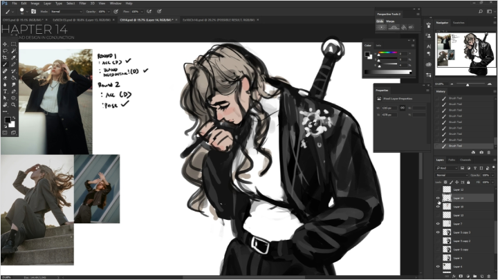This screenshot has width=498, height=280.
Task: Switch to the Info tab beside Color
Action: click(378, 46)
